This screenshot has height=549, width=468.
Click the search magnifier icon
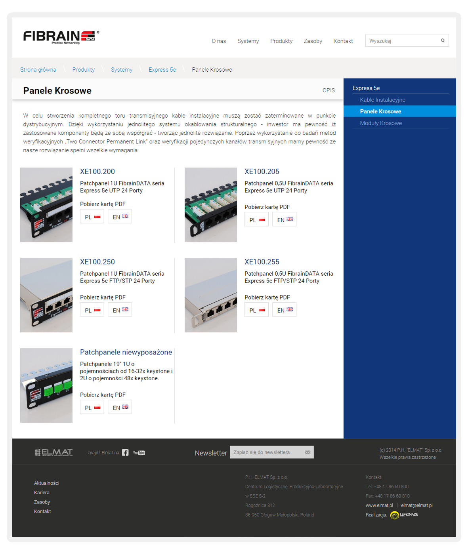coord(443,40)
